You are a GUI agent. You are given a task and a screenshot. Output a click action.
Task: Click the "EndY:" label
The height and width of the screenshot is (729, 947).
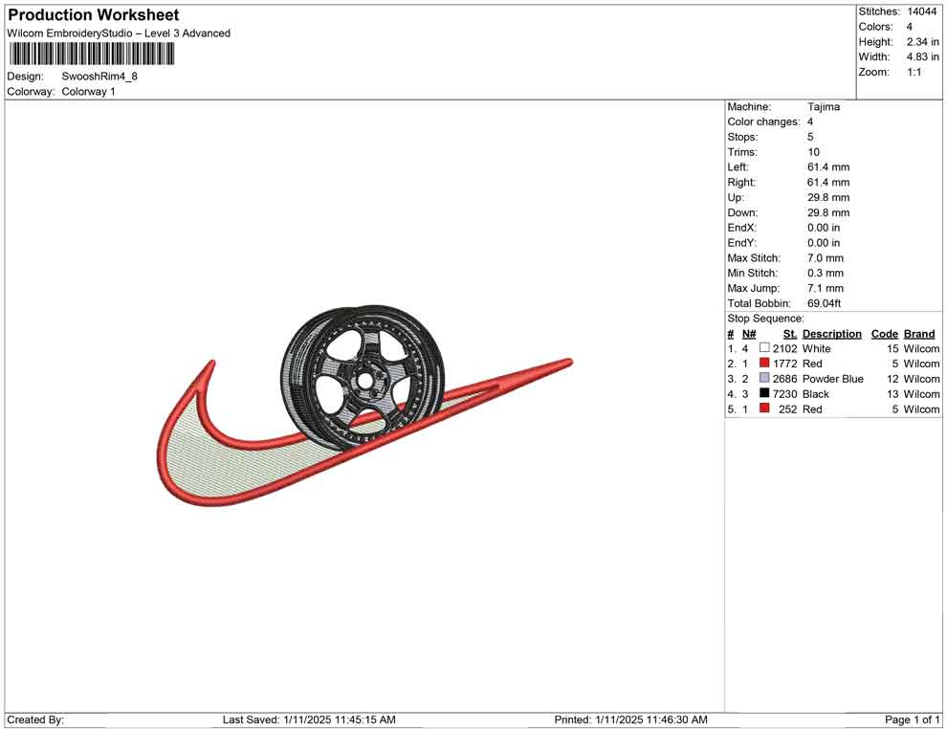point(741,243)
